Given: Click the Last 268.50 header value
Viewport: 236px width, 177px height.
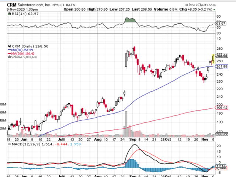Looking at the screenshot, I should point(142,9).
